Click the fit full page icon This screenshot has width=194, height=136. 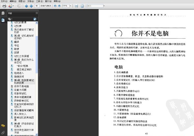[82, 6]
